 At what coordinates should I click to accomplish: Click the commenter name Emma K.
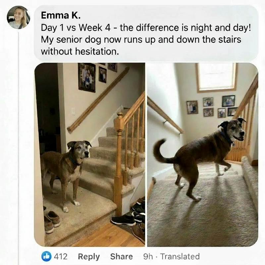tap(61, 16)
